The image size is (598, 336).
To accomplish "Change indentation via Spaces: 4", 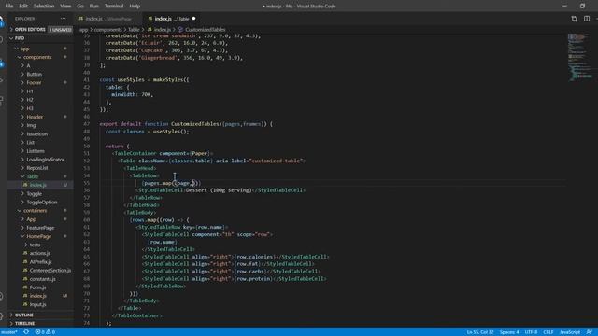I will (x=509, y=332).
